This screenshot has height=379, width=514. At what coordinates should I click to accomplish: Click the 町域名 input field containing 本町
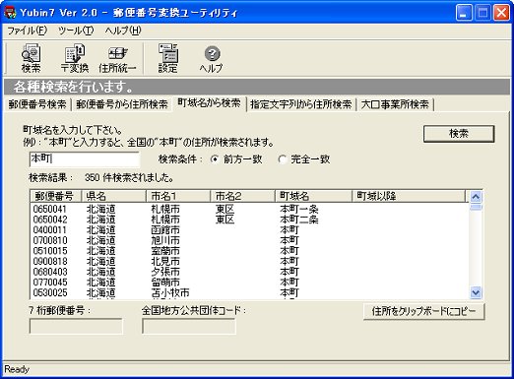click(85, 159)
